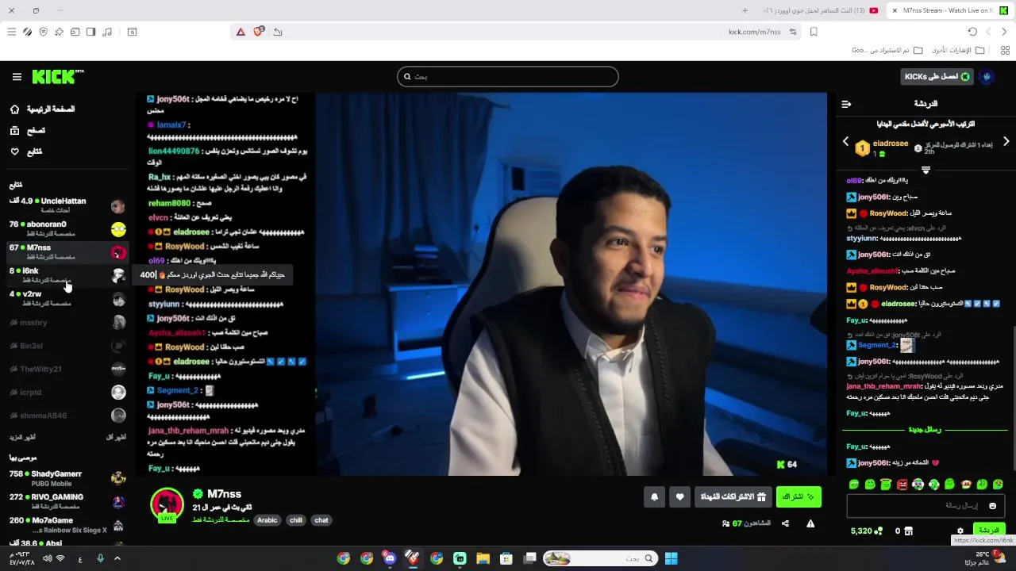1016x571 pixels.
Task: Click the M7nss streamer avatar
Action: point(167,504)
